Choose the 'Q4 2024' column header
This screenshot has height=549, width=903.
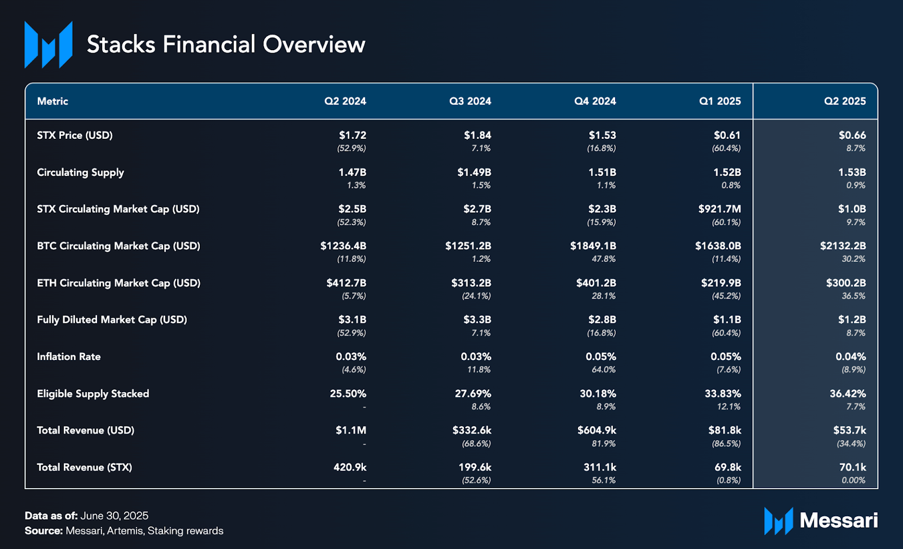(595, 101)
